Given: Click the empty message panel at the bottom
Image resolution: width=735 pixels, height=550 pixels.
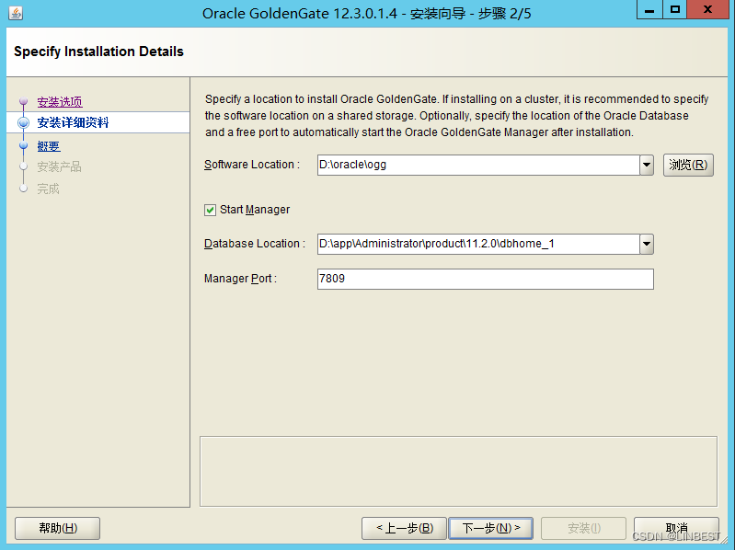Looking at the screenshot, I should 458,471.
